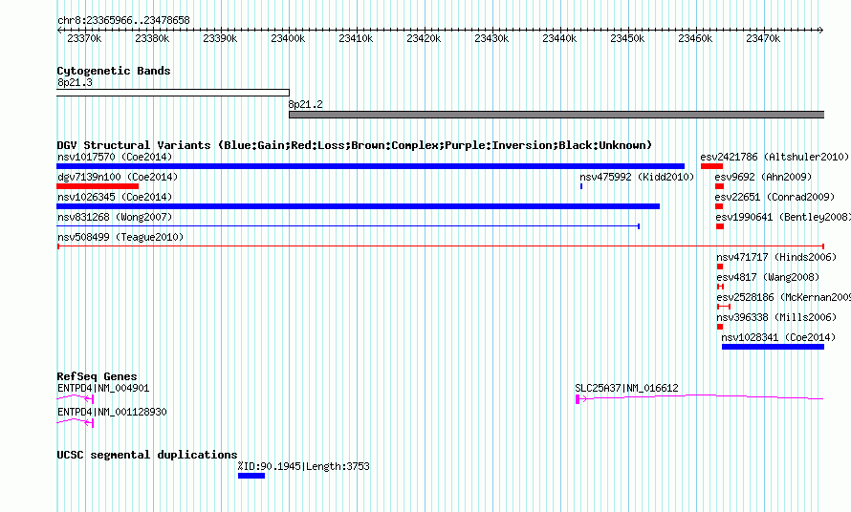Click the nsv1017570 blue gain bar
Screen dimensions: 851x512
pyautogui.click(x=371, y=166)
